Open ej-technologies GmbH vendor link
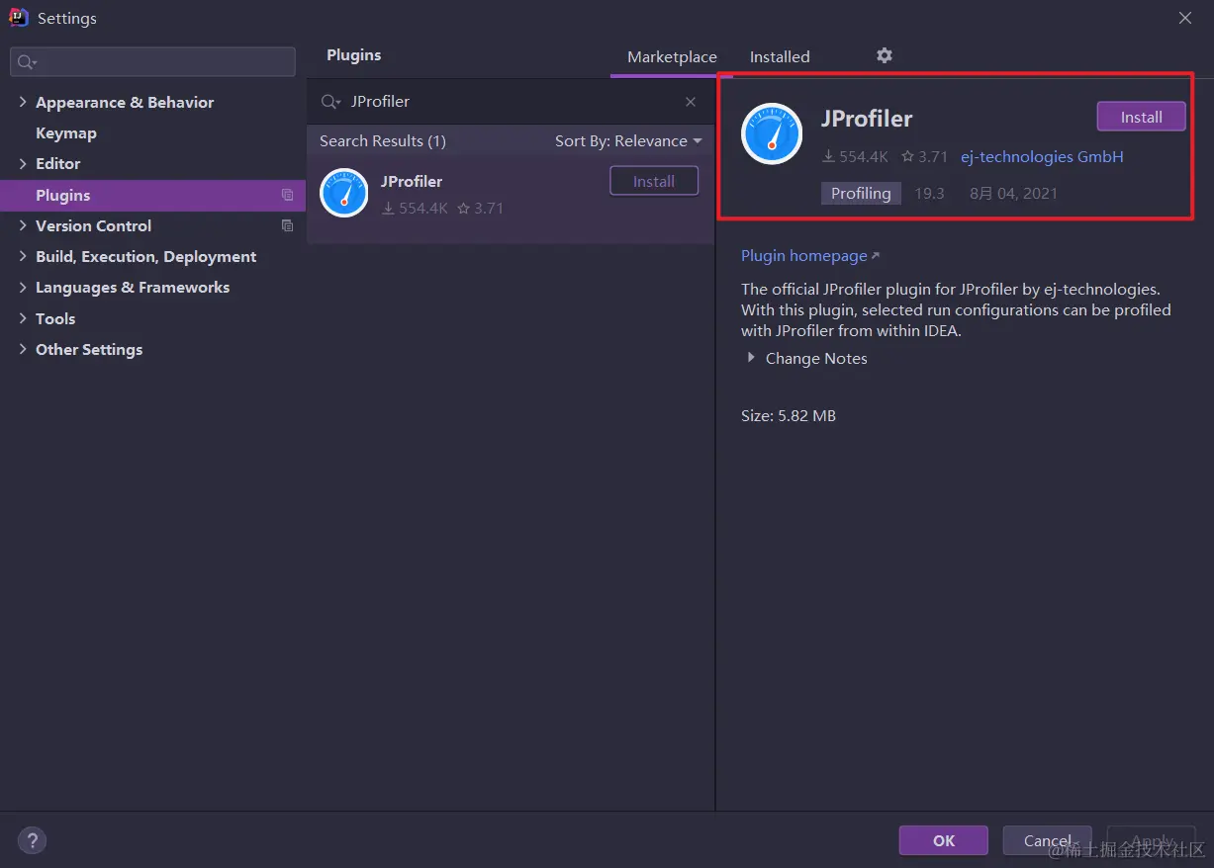Viewport: 1214px width, 868px height. (1042, 156)
